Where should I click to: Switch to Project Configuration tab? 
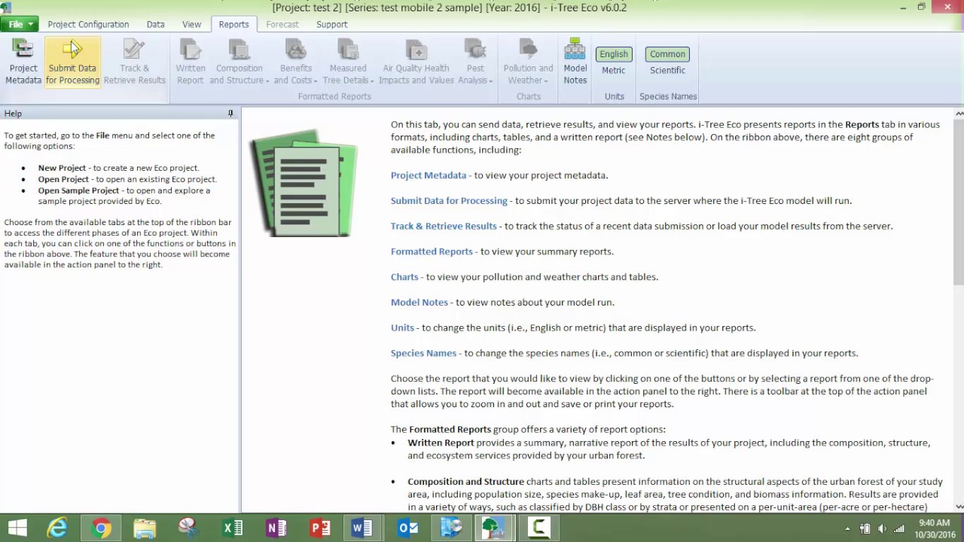click(x=88, y=24)
